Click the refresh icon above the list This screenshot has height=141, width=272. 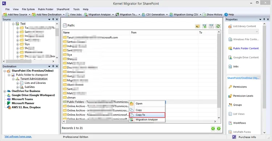pyautogui.click(x=218, y=26)
